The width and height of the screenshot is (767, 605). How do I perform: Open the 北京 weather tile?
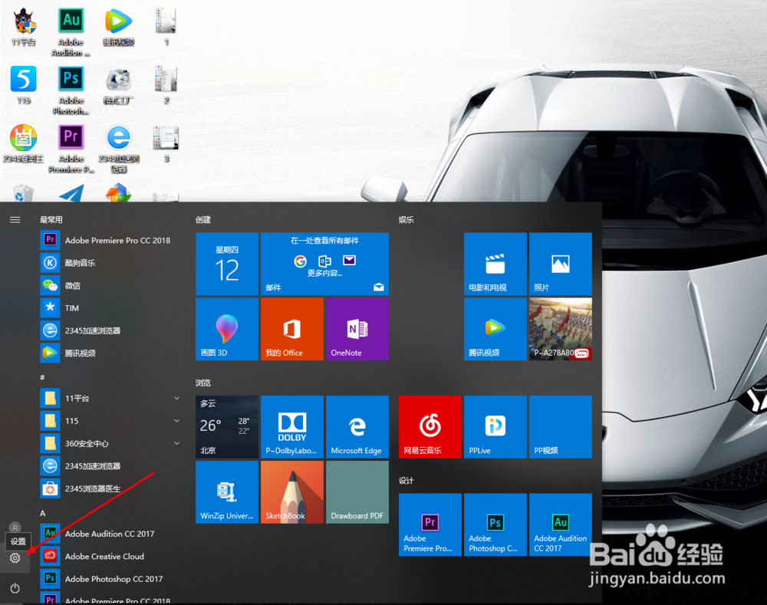point(227,427)
